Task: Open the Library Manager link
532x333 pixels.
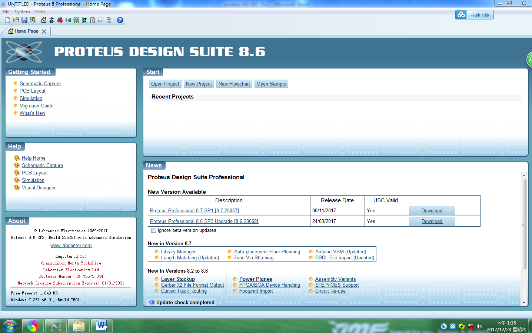Action: (178, 252)
